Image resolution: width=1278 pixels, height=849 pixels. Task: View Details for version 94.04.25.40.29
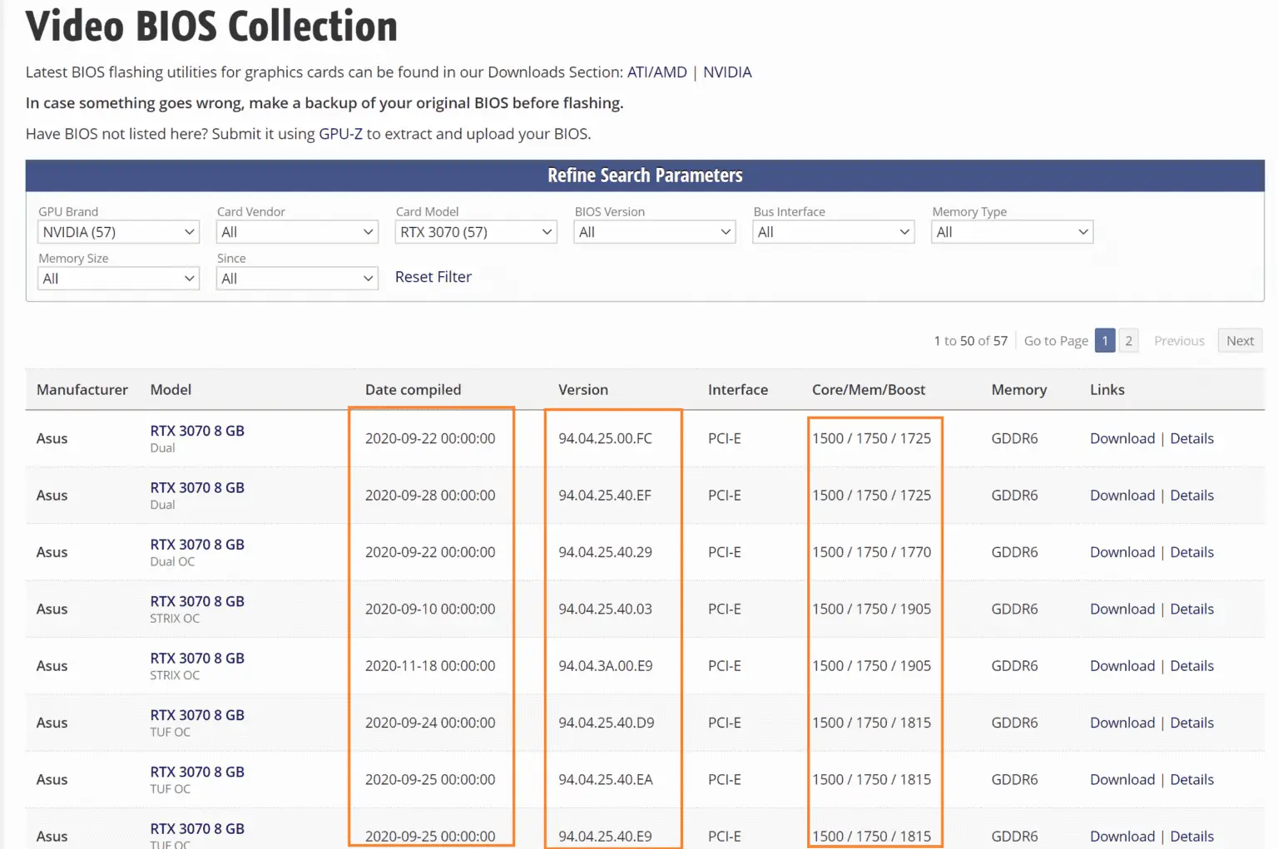point(1191,552)
